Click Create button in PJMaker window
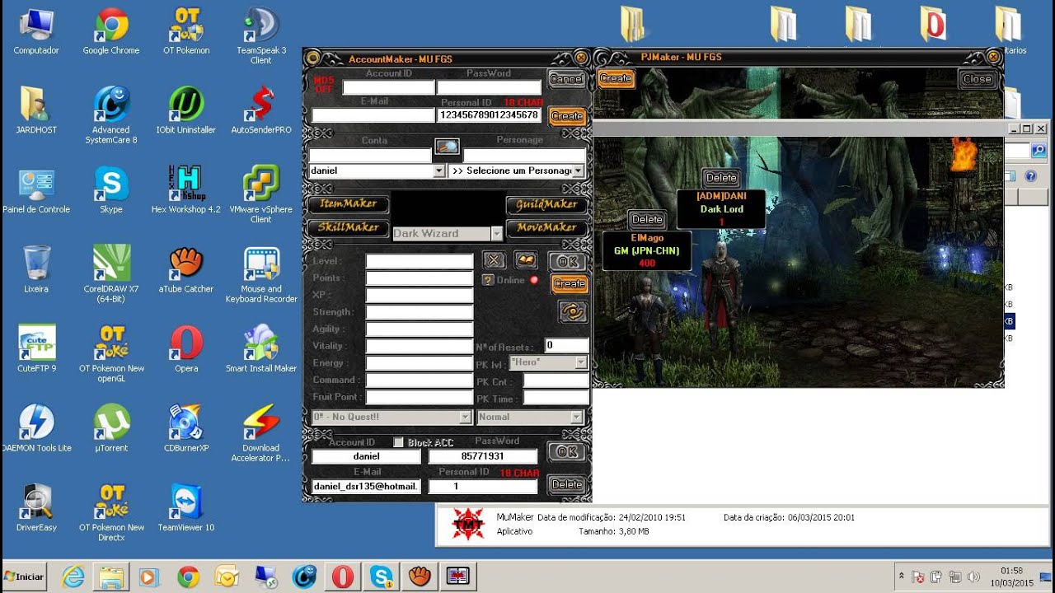Viewport: 1055px width, 593px height. (x=616, y=78)
